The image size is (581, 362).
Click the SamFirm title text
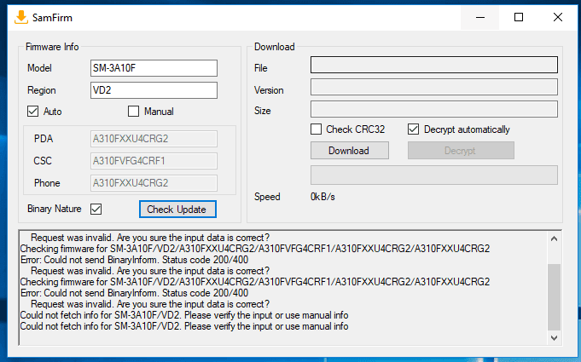pyautogui.click(x=52, y=18)
